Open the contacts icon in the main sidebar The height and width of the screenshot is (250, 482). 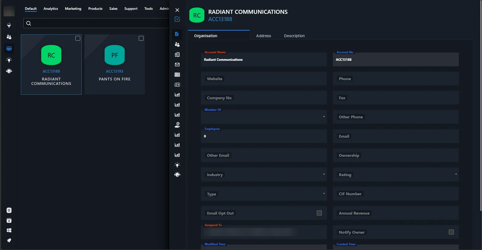9,37
